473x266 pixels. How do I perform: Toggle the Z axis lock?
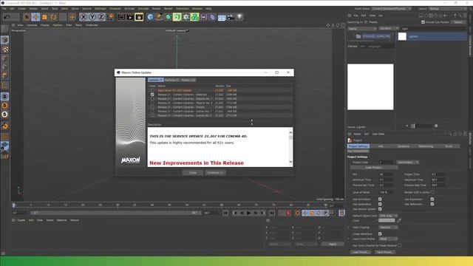(101, 17)
